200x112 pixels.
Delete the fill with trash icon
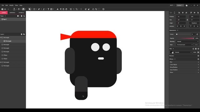[196, 49]
